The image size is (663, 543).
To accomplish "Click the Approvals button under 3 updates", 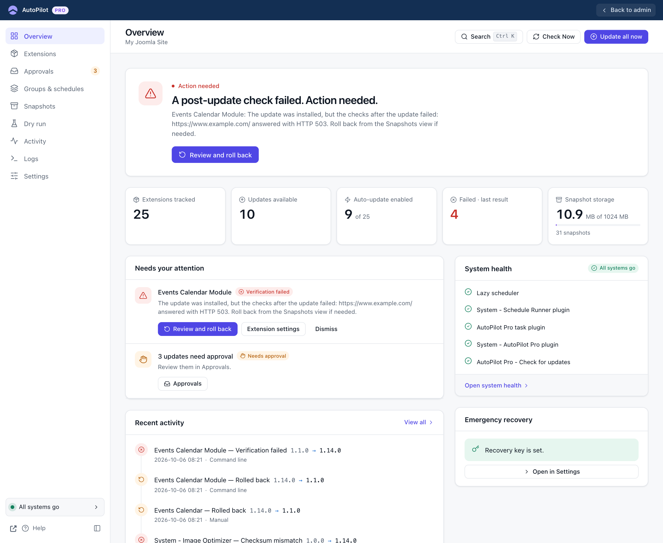I will click(x=182, y=383).
